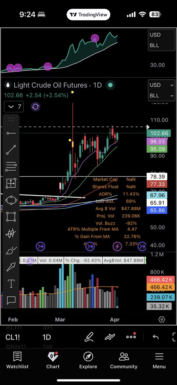Tap the oil drop symbol logo
The image size is (177, 385).
(x=7, y=85)
